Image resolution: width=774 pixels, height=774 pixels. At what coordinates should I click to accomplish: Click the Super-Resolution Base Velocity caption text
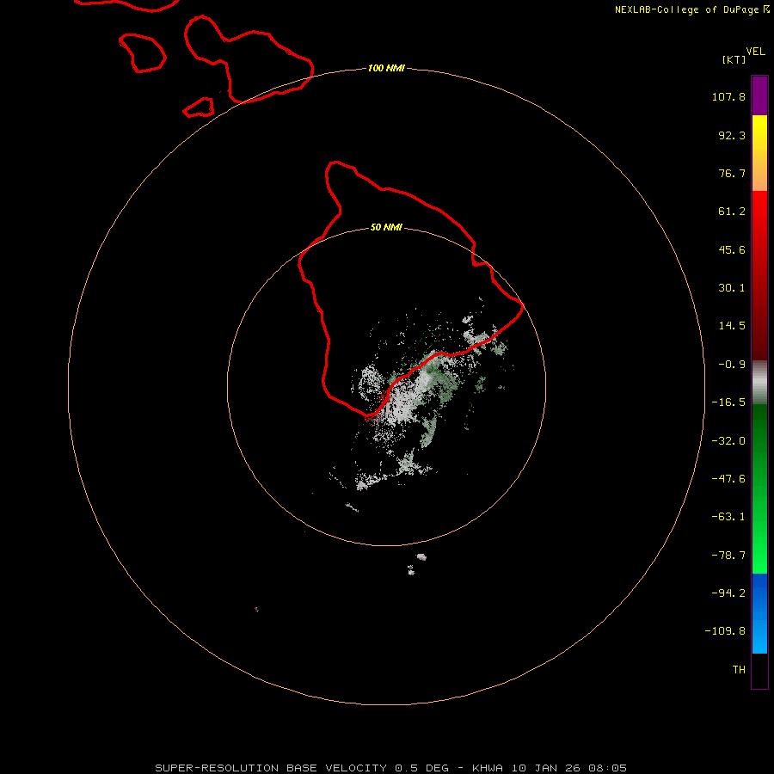(x=391, y=768)
